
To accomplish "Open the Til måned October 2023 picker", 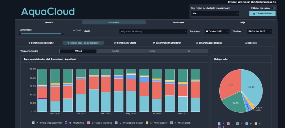I will (x=260, y=31).
